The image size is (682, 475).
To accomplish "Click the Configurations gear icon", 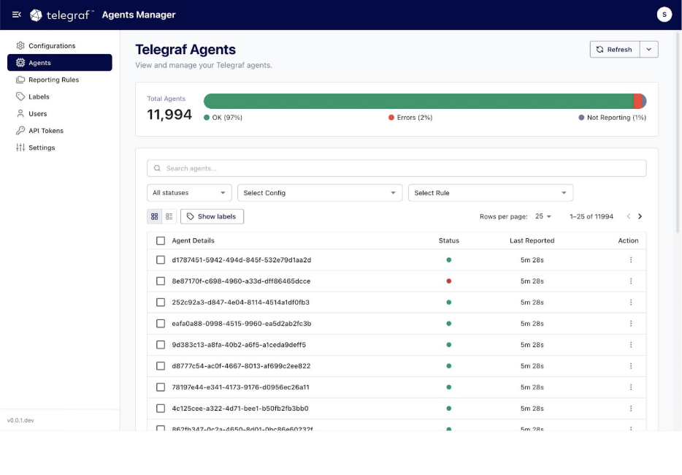I will click(20, 45).
